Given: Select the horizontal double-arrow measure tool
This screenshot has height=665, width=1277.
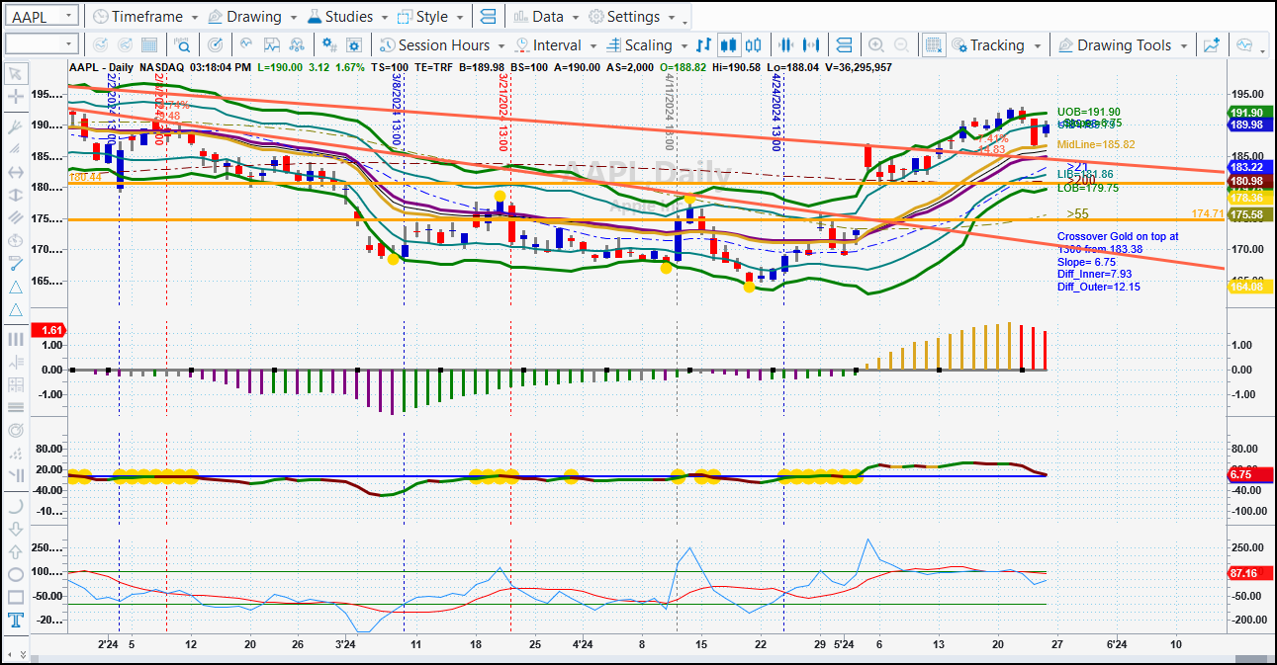Looking at the screenshot, I should pos(16,172).
